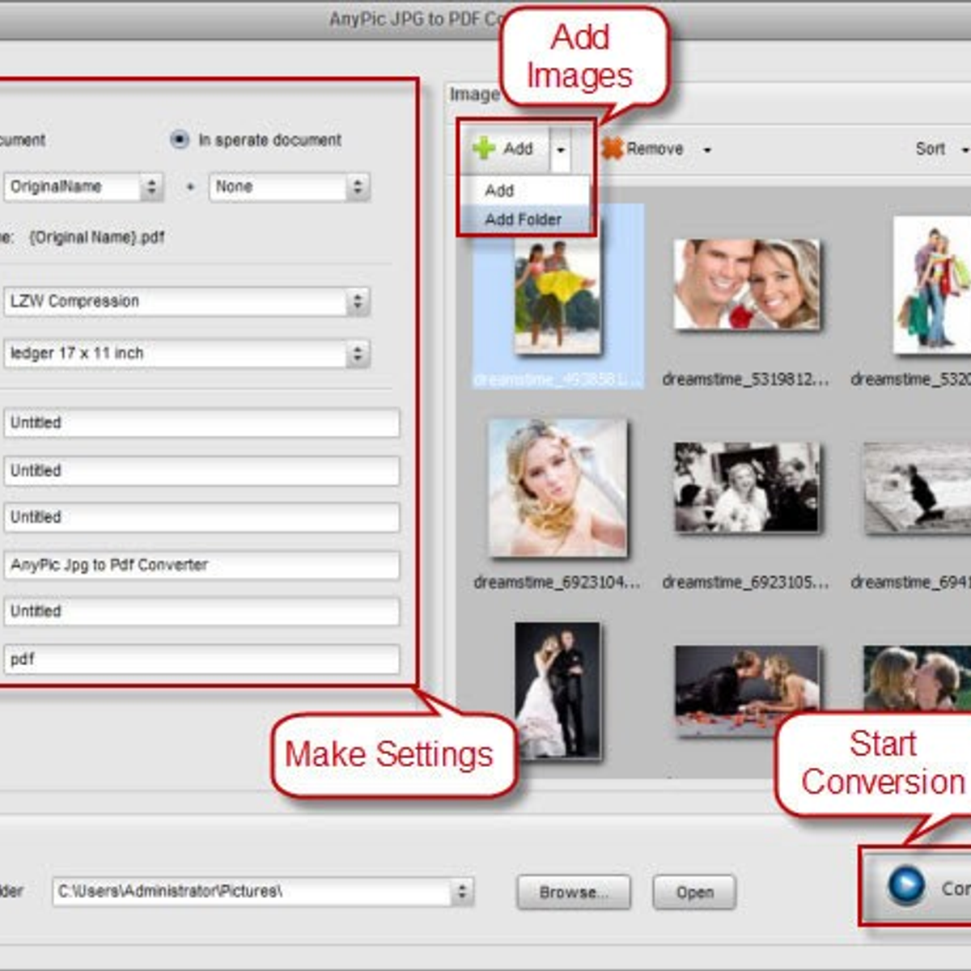Select the dreamstime_5319812 couple thumbnail
971x971 pixels.
[745, 285]
